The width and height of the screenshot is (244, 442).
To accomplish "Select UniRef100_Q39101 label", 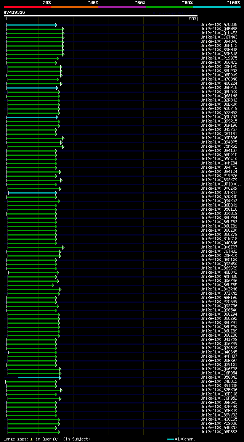I will [219, 365].
